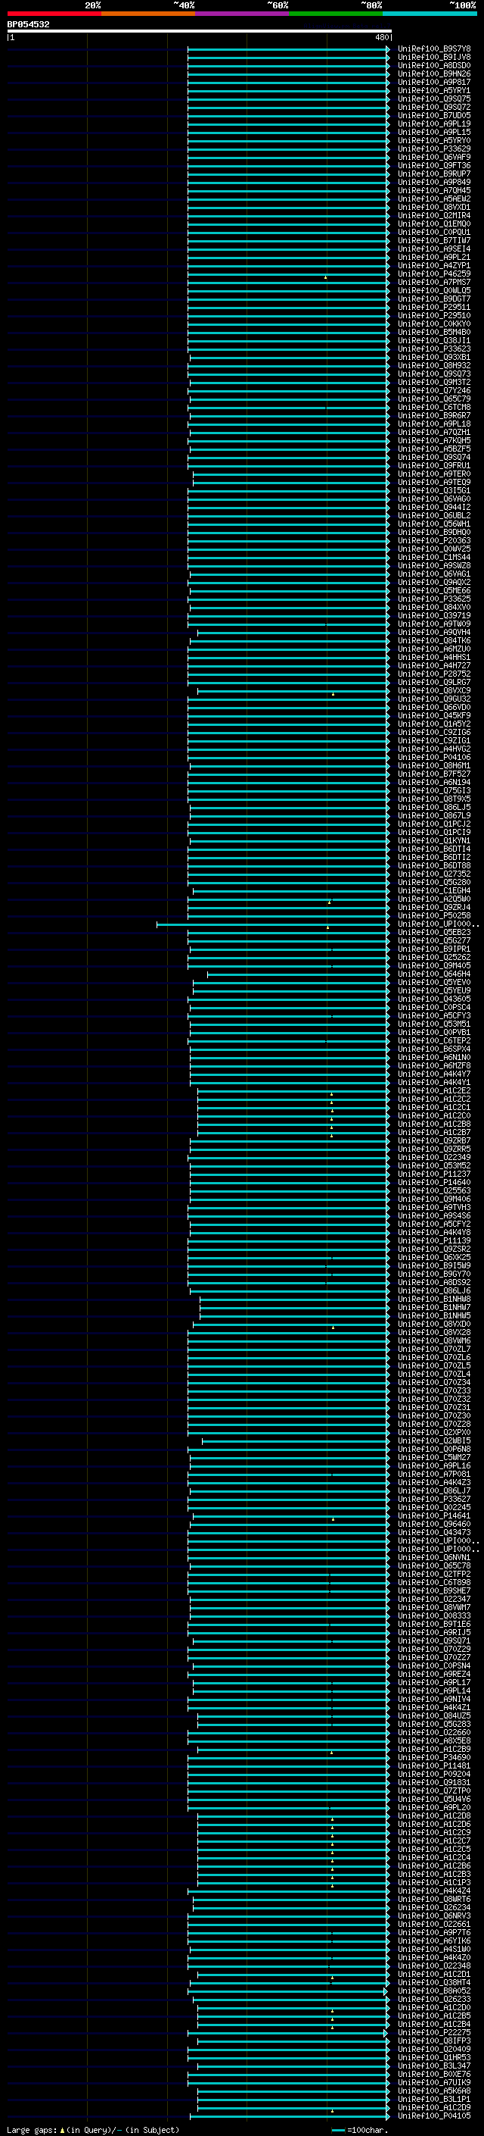Screen dimensions: 484x2136
Task: Open the hit UniRef100_B9HN26
Action: [x=434, y=73]
